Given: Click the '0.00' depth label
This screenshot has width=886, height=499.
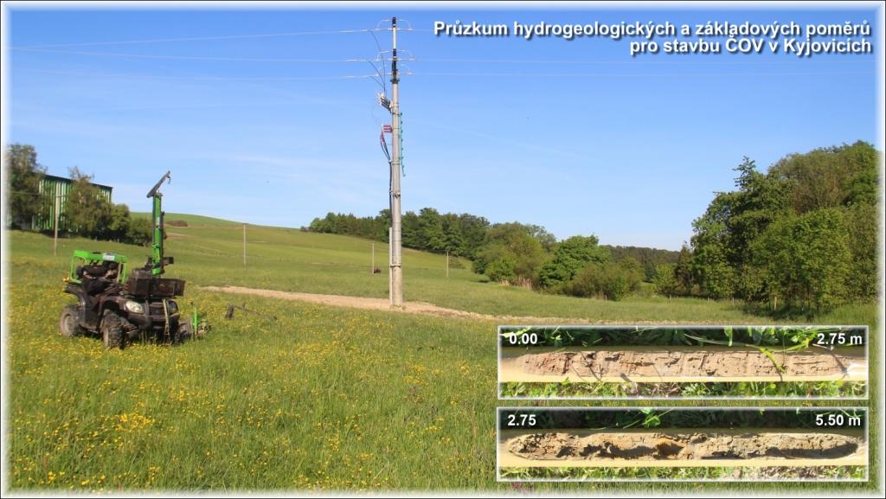Looking at the screenshot, I should (523, 339).
